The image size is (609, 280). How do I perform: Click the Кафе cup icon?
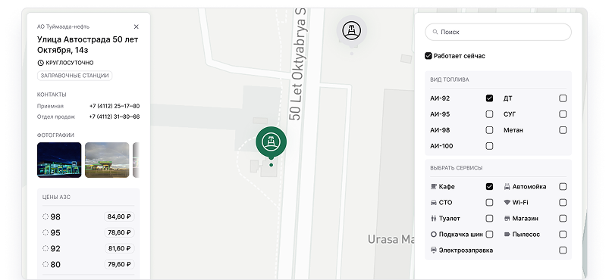(434, 186)
